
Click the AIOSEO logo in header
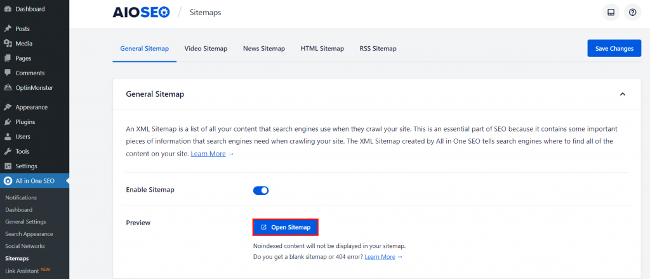(141, 12)
